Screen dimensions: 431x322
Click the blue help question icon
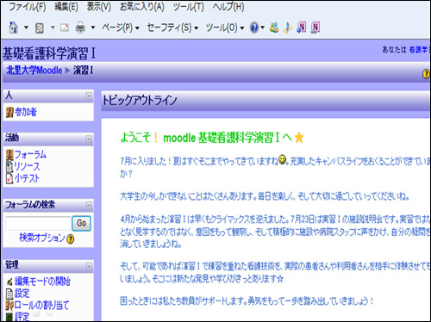click(x=254, y=28)
